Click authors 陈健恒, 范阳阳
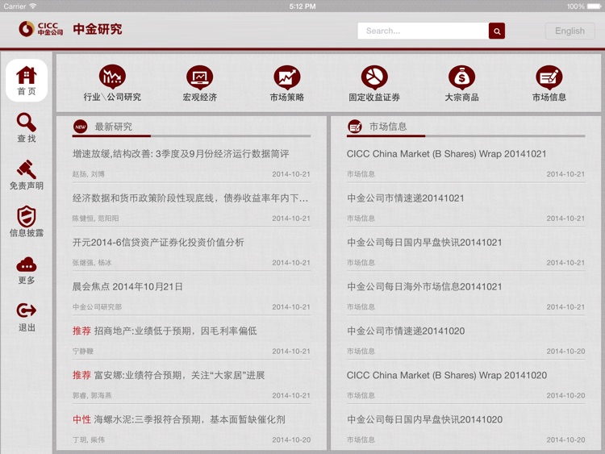The height and width of the screenshot is (454, 605). [x=95, y=219]
